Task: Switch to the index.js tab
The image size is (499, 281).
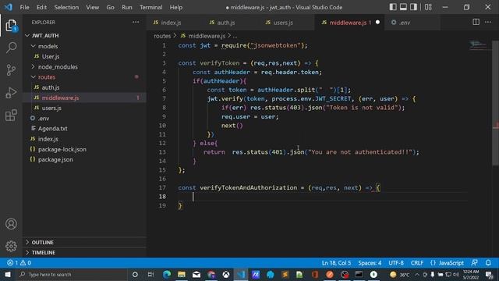Action: tap(171, 23)
